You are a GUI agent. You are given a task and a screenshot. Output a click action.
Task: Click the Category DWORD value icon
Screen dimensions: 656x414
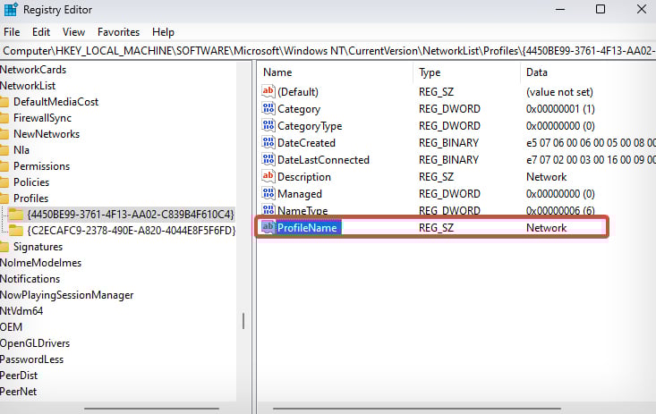268,108
